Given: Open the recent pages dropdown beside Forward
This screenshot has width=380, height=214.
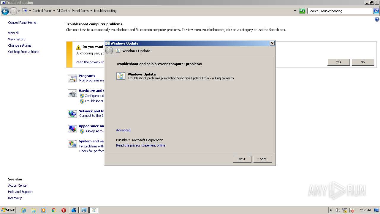Looking at the screenshot, I should 19,11.
